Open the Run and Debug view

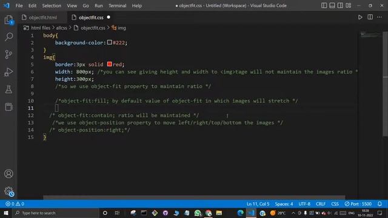coord(8,72)
